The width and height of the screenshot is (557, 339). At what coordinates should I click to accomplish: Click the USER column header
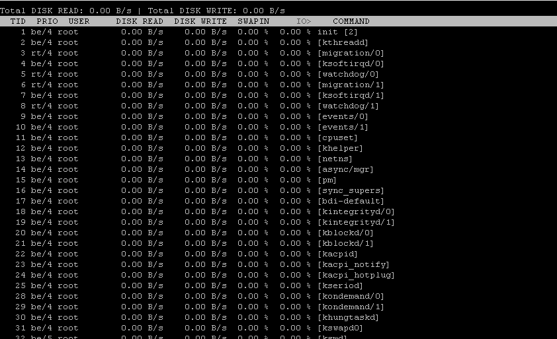click(79, 21)
